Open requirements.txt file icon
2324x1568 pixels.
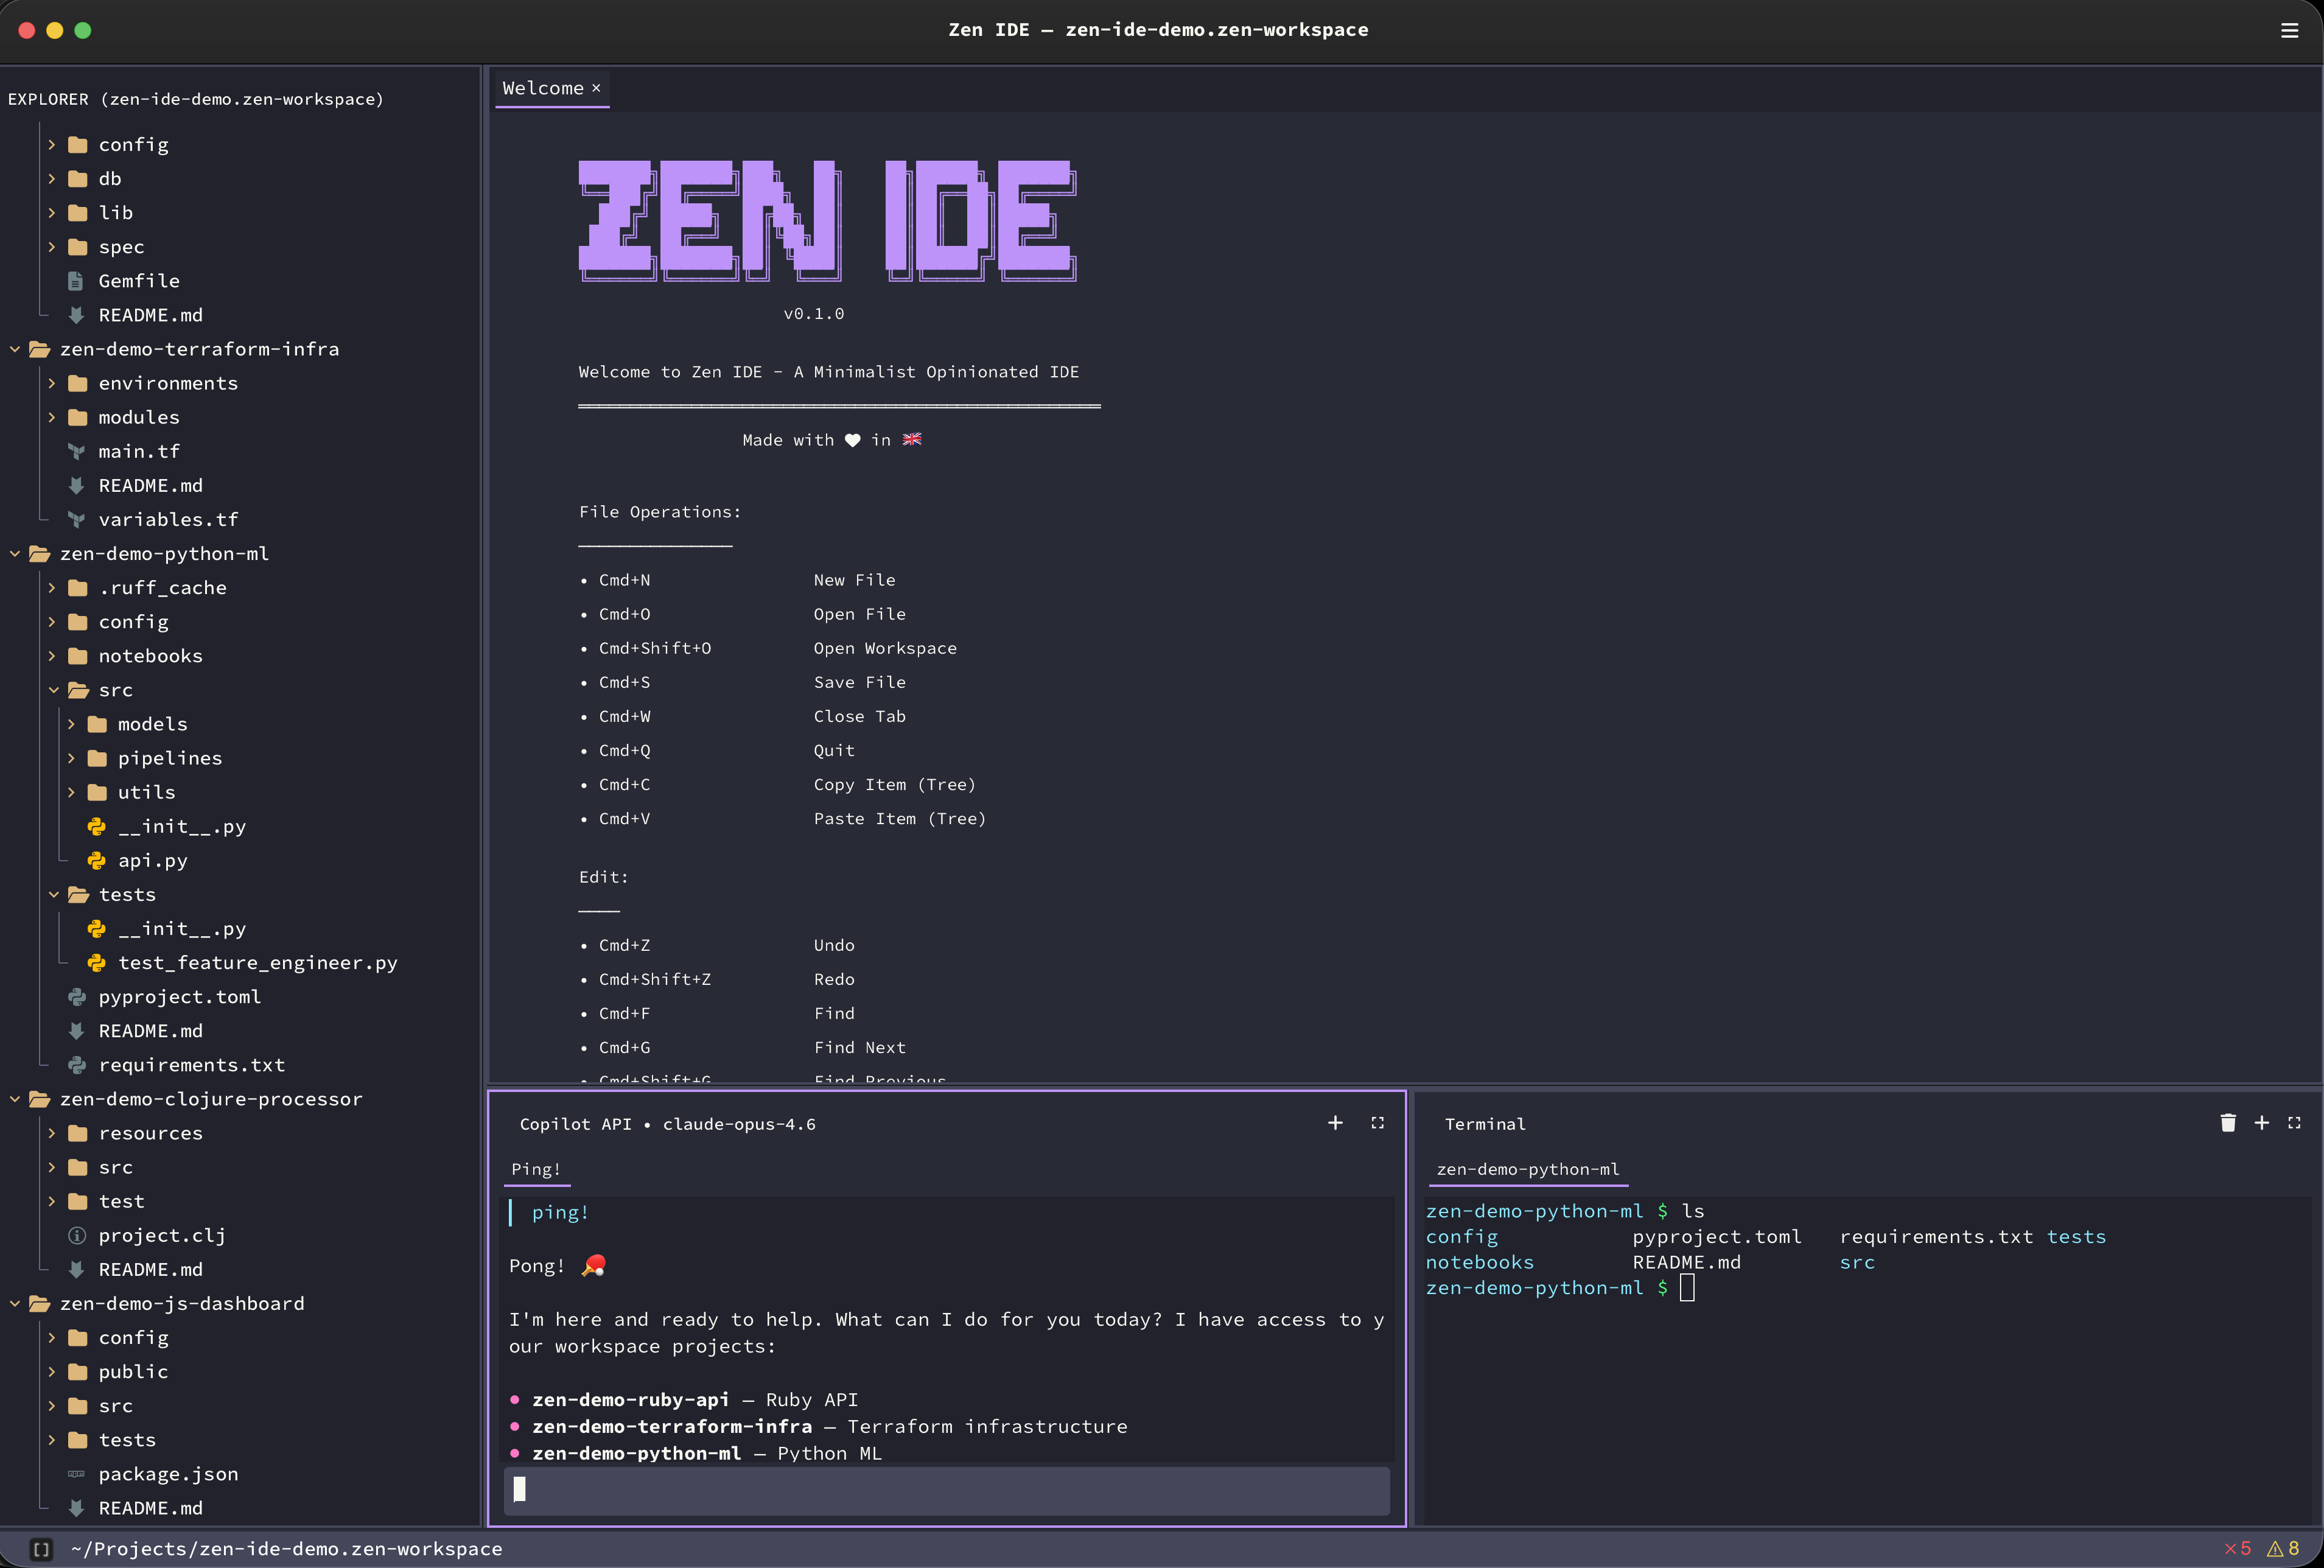(x=76, y=1065)
